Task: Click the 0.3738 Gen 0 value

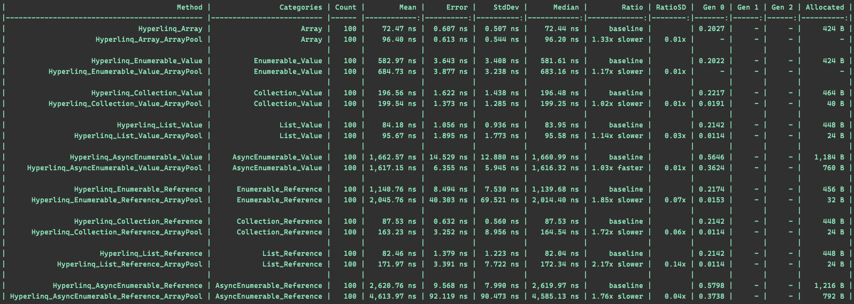Action: pyautogui.click(x=712, y=297)
